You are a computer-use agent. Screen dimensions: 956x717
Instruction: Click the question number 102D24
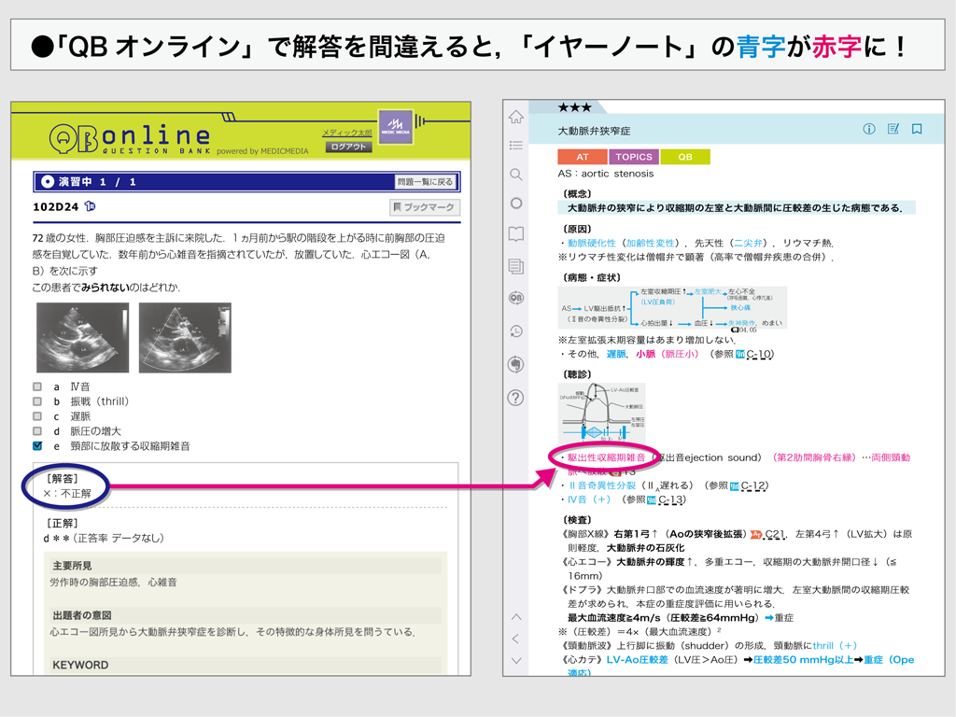[55, 206]
